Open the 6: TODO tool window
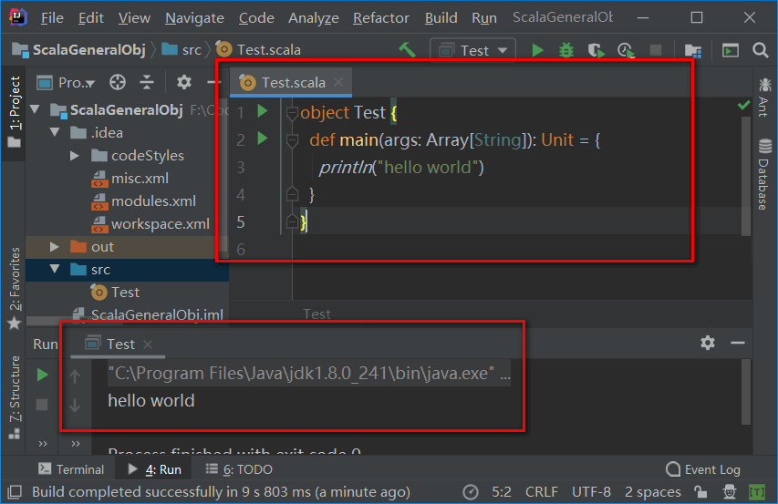This screenshot has height=504, width=778. (239, 468)
